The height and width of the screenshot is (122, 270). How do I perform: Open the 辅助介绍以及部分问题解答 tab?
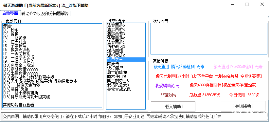coord(45,14)
